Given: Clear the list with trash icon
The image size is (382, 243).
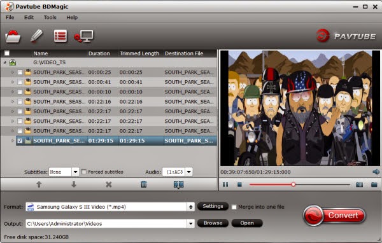Looking at the screenshot, I should point(144,184).
